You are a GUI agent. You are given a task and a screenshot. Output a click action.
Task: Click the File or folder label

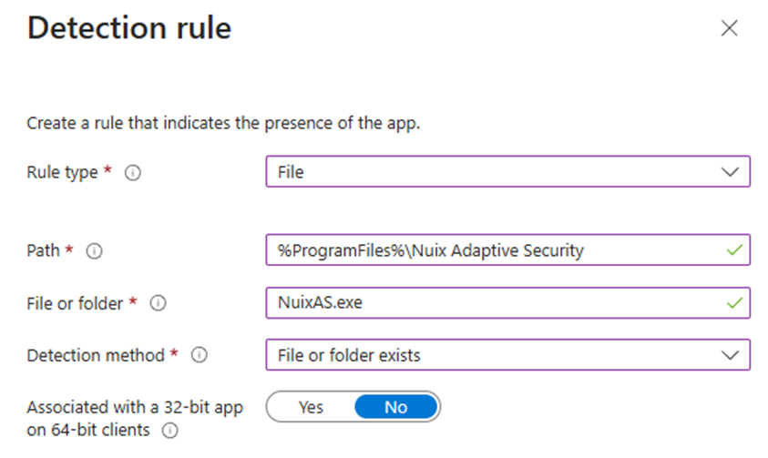(75, 304)
